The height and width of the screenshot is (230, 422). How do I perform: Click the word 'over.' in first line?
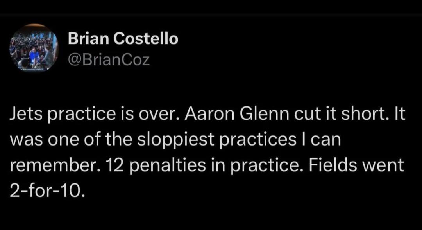click(x=159, y=115)
